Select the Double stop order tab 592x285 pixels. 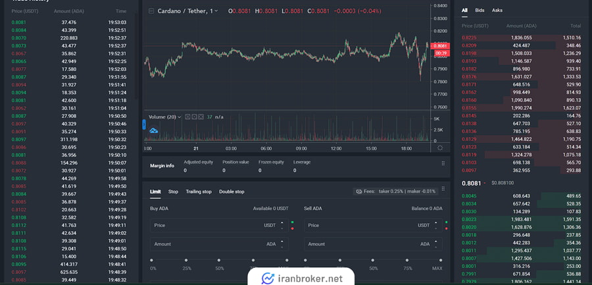[232, 192]
